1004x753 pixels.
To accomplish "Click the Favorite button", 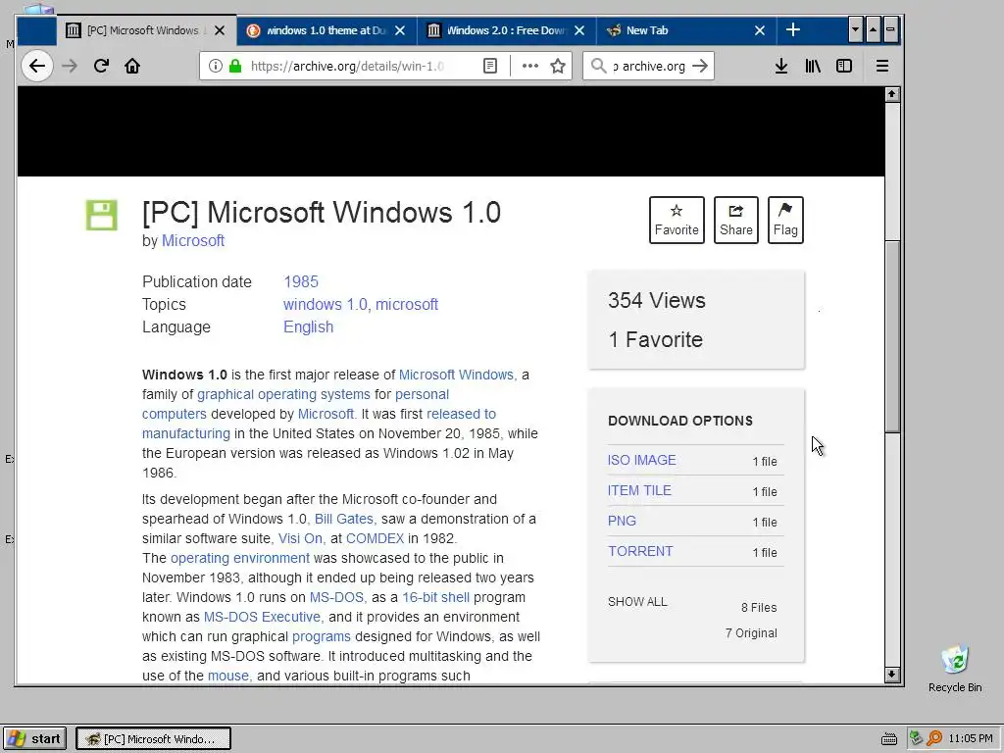I will click(x=677, y=221).
